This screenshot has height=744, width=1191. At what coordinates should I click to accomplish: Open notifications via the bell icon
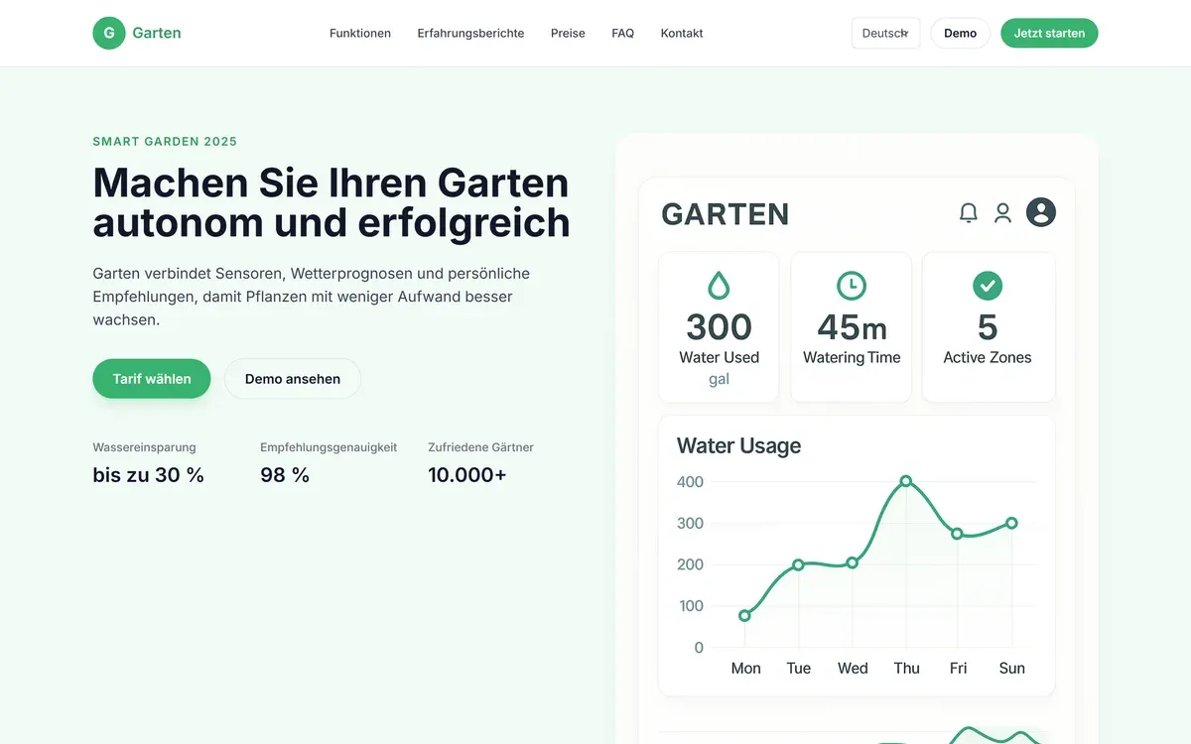click(968, 211)
